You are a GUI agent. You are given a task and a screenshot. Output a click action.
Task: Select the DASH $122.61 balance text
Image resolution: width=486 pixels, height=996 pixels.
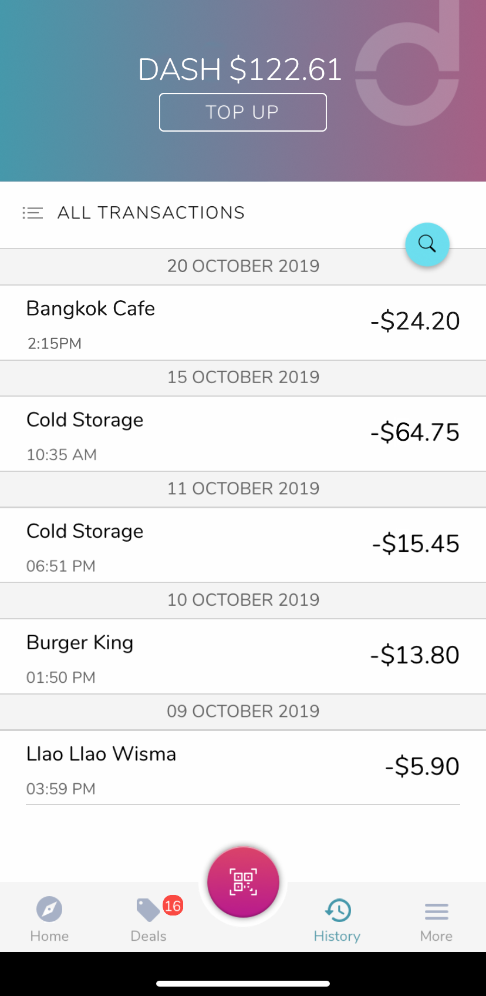pyautogui.click(x=240, y=69)
